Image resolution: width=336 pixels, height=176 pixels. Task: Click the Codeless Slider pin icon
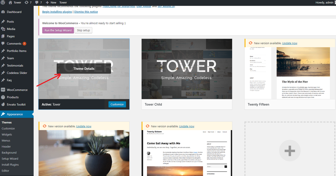tap(3, 73)
